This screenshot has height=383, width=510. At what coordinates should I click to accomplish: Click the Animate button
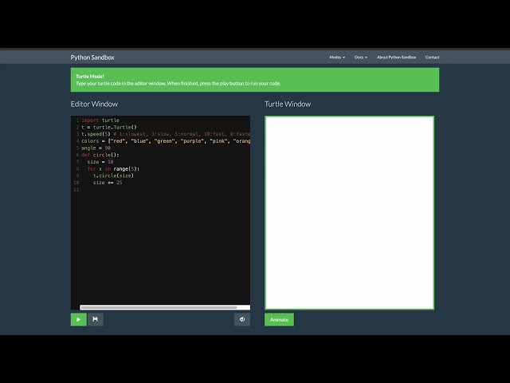pyautogui.click(x=279, y=319)
